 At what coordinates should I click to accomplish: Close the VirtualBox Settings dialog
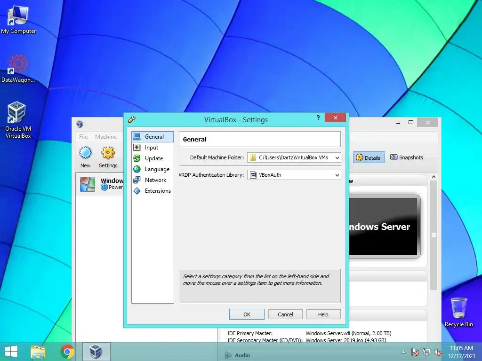(335, 118)
